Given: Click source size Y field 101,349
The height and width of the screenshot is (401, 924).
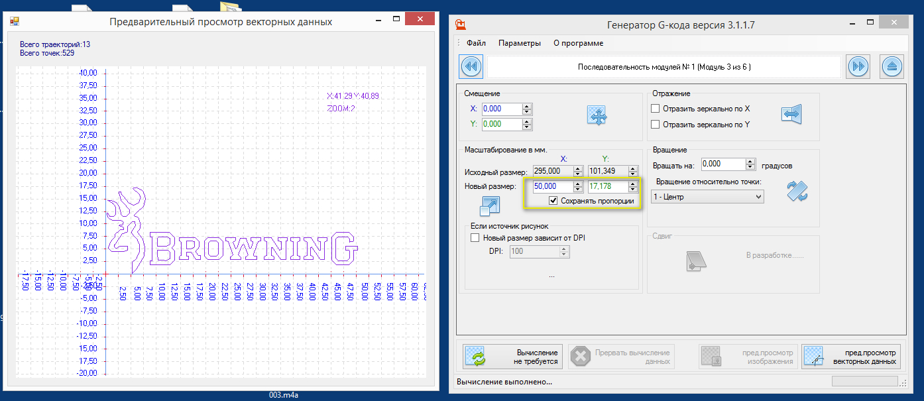Looking at the screenshot, I should [608, 171].
